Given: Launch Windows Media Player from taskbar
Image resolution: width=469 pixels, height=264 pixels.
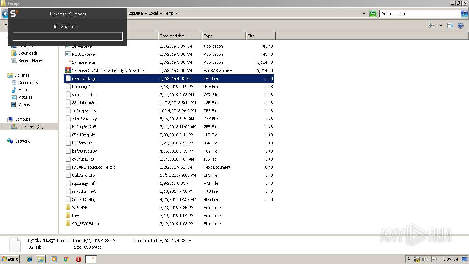Looking at the screenshot, I should point(54,259).
